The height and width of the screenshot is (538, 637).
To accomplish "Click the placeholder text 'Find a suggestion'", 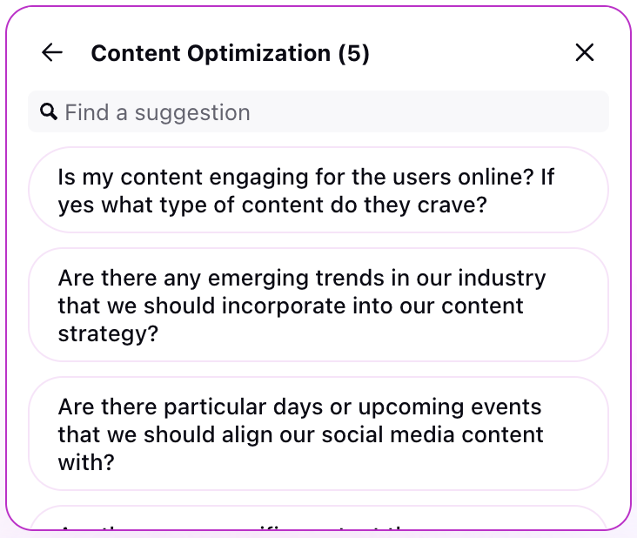I will tap(158, 112).
